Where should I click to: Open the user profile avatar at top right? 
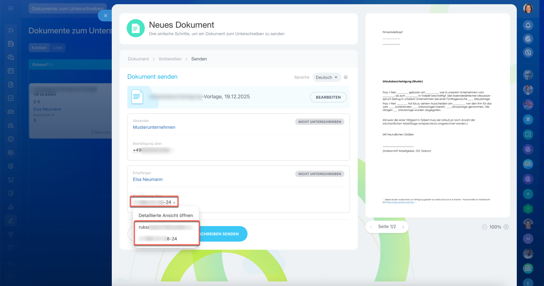pos(528,8)
